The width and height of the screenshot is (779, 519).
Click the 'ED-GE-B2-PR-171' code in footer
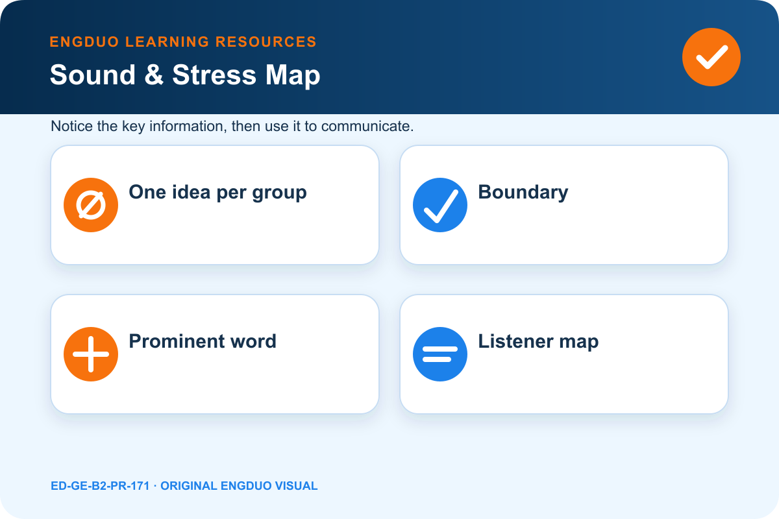coord(100,486)
